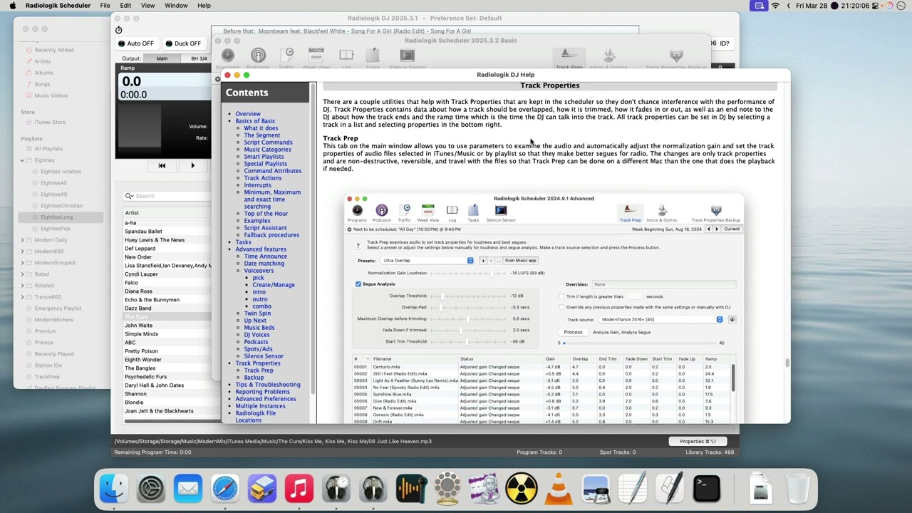Screen dimensions: 912x513
Task: Collapse the Eighties playlist folder
Action: pos(22,160)
